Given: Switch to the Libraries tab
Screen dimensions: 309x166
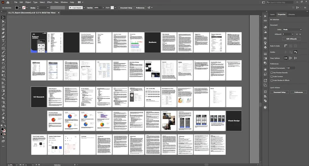Looking at the screenshot, I should 292,14.
